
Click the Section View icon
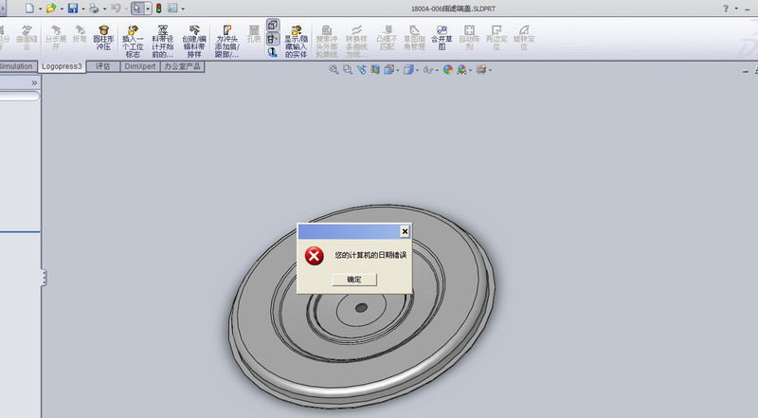coord(375,70)
